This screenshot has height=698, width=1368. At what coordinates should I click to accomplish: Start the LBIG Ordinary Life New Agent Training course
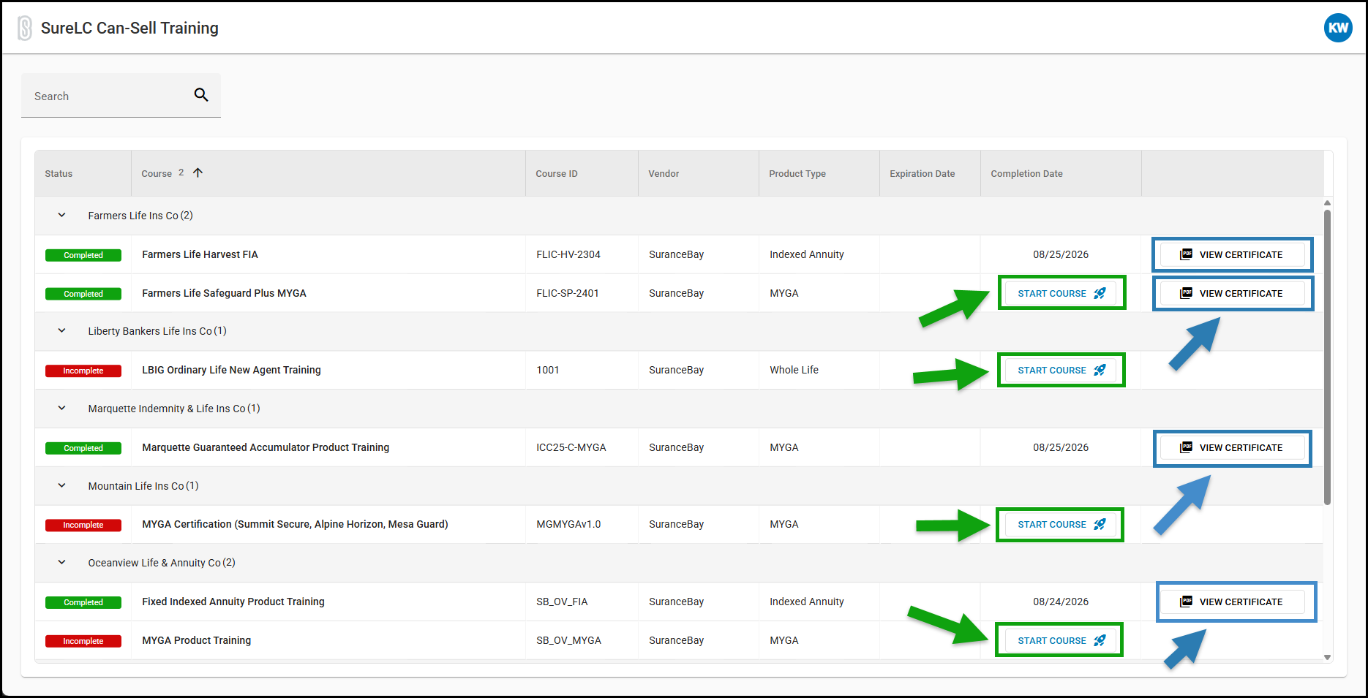click(1061, 370)
